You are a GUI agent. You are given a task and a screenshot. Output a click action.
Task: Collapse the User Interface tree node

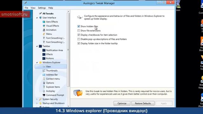37,18
